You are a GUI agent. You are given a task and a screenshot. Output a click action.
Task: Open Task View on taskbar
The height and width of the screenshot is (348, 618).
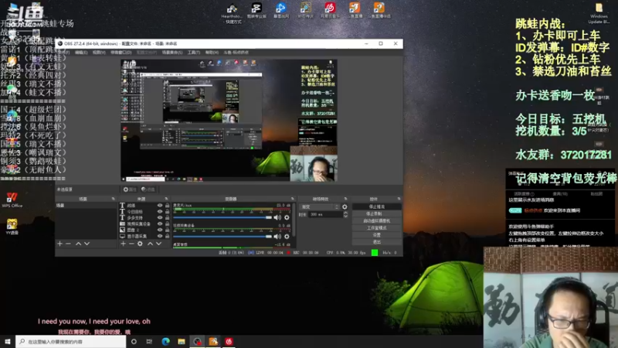coord(149,341)
